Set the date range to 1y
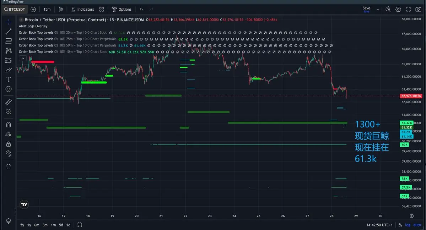Viewport: 426px width, 230px height. click(29, 225)
